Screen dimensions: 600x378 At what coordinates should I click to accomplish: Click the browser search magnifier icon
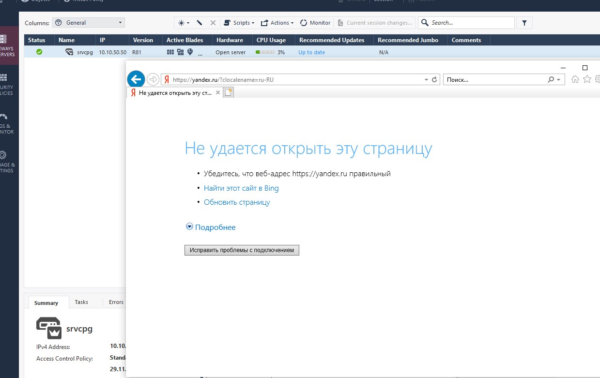[551, 79]
